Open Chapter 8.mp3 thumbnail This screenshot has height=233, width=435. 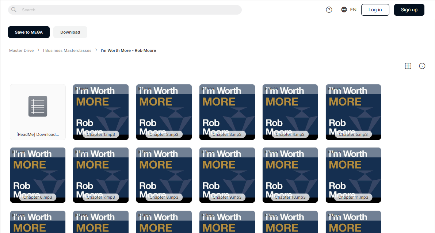click(164, 175)
